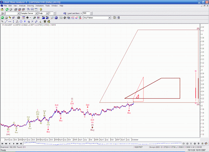Image resolution: width=209 pixels, height=152 pixels.
Task: Open the Load Last Bars arrow menu
Action: click(x=81, y=13)
